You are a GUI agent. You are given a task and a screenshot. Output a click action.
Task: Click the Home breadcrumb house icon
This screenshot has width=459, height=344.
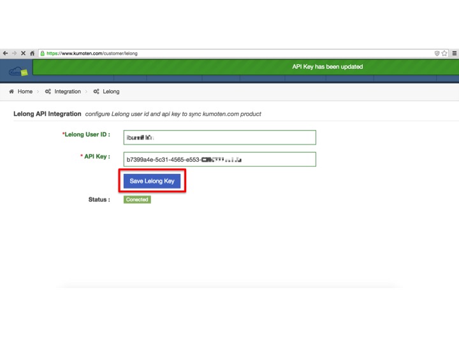(11, 92)
